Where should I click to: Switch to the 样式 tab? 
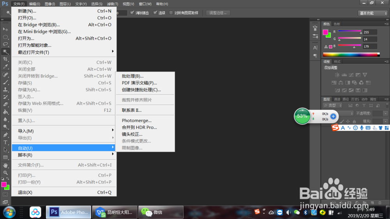[x=337, y=62]
